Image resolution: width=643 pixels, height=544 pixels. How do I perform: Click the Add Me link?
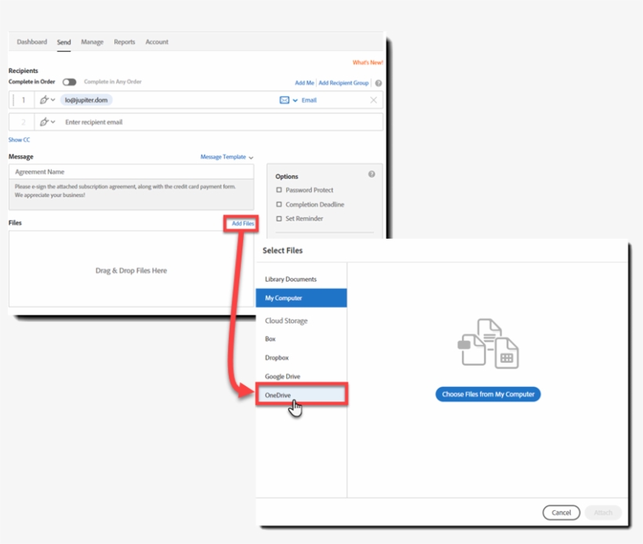point(304,82)
